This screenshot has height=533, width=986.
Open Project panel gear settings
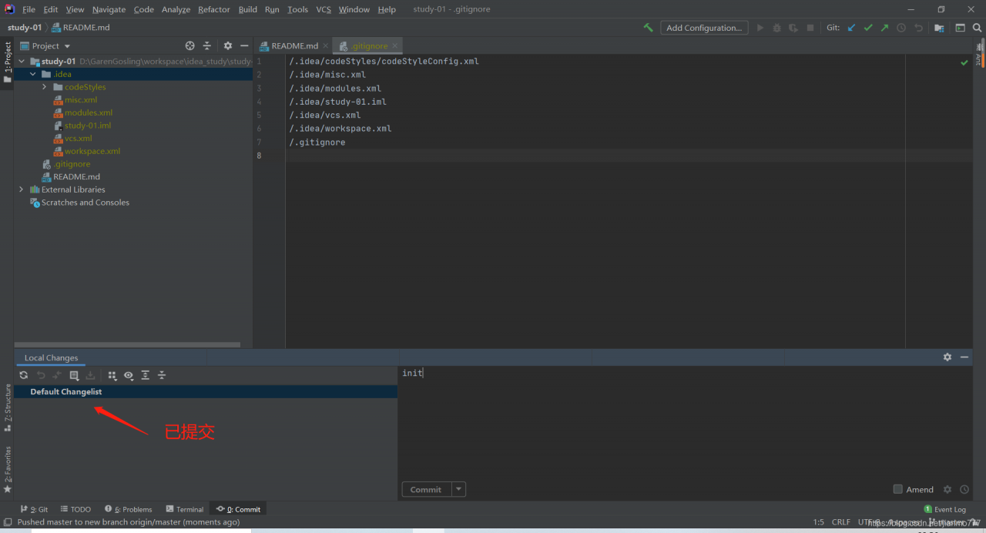point(227,46)
